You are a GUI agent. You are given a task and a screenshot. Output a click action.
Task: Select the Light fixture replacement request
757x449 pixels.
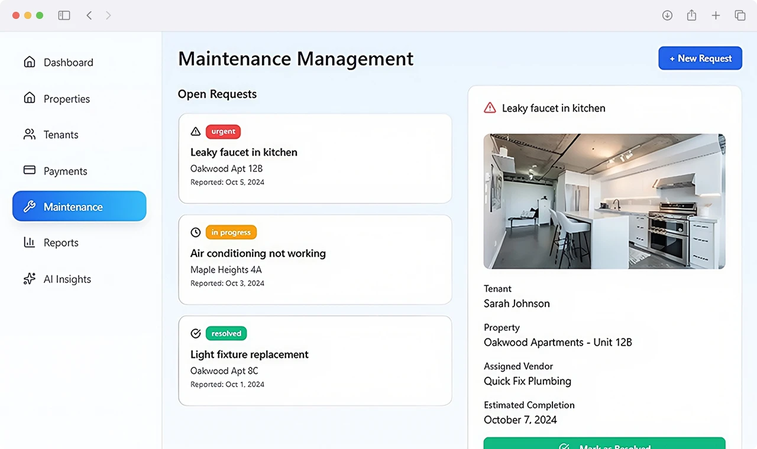[x=250, y=354]
